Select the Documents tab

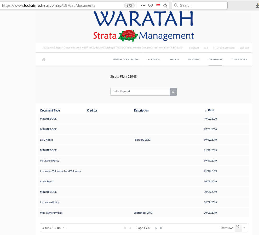[x=215, y=59]
